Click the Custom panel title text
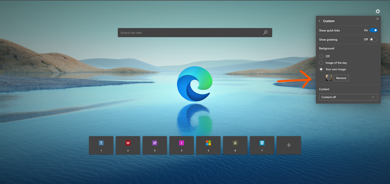Screen dimensions: 390x184 click(329, 21)
